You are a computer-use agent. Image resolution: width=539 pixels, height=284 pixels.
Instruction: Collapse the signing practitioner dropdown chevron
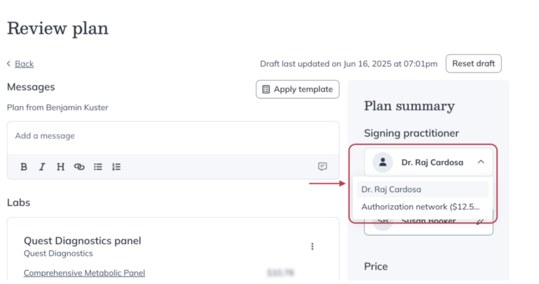point(481,162)
